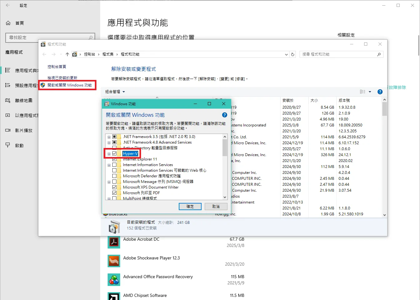
Task: Sort list by 大小 column
Action: [314, 101]
